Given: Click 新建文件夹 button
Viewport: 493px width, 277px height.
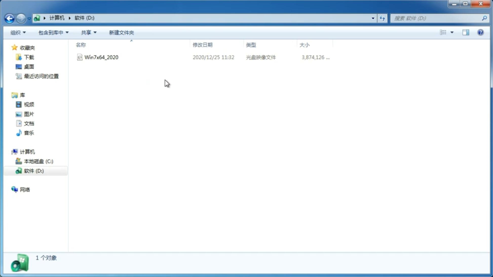Looking at the screenshot, I should click(121, 32).
